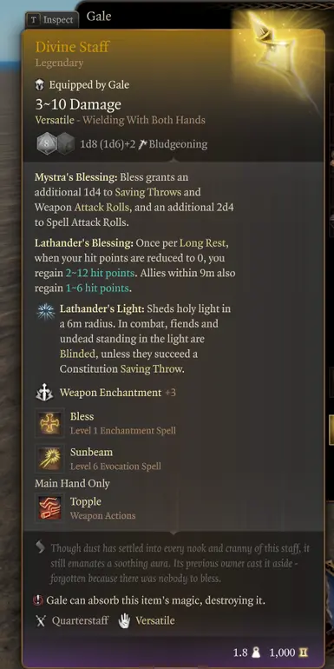Click the Weapon Enchantment sword icon
The width and height of the screenshot is (334, 669).
point(44,393)
